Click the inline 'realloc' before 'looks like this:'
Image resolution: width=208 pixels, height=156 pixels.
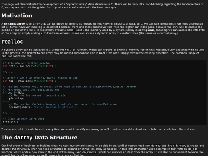7,56
